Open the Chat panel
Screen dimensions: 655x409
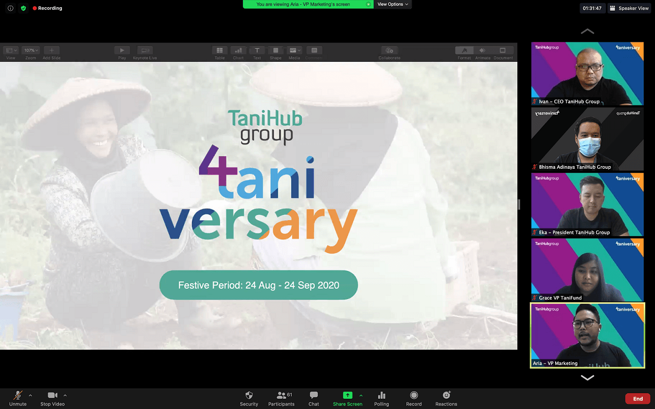(314, 396)
